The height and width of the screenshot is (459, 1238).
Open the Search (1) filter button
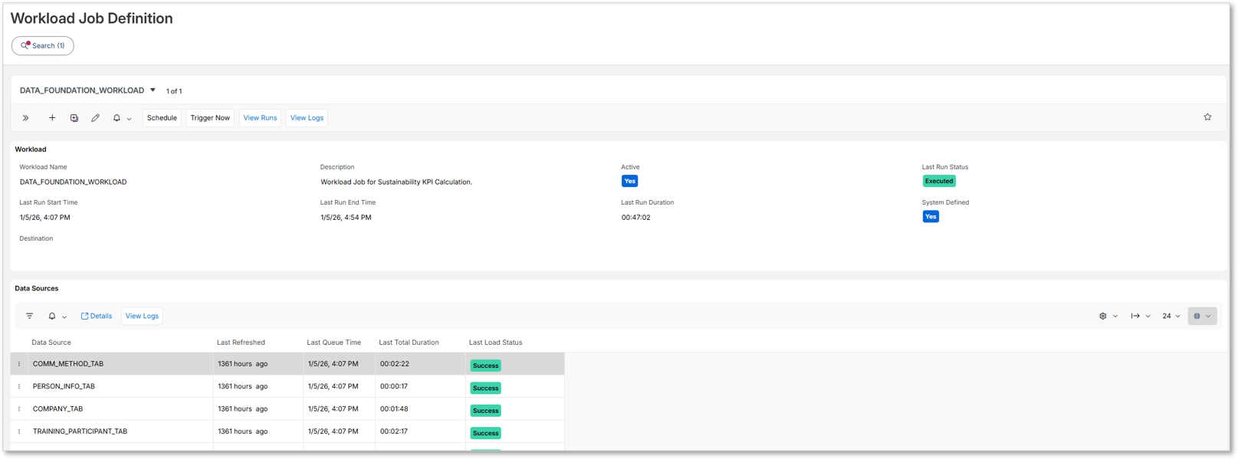click(43, 46)
